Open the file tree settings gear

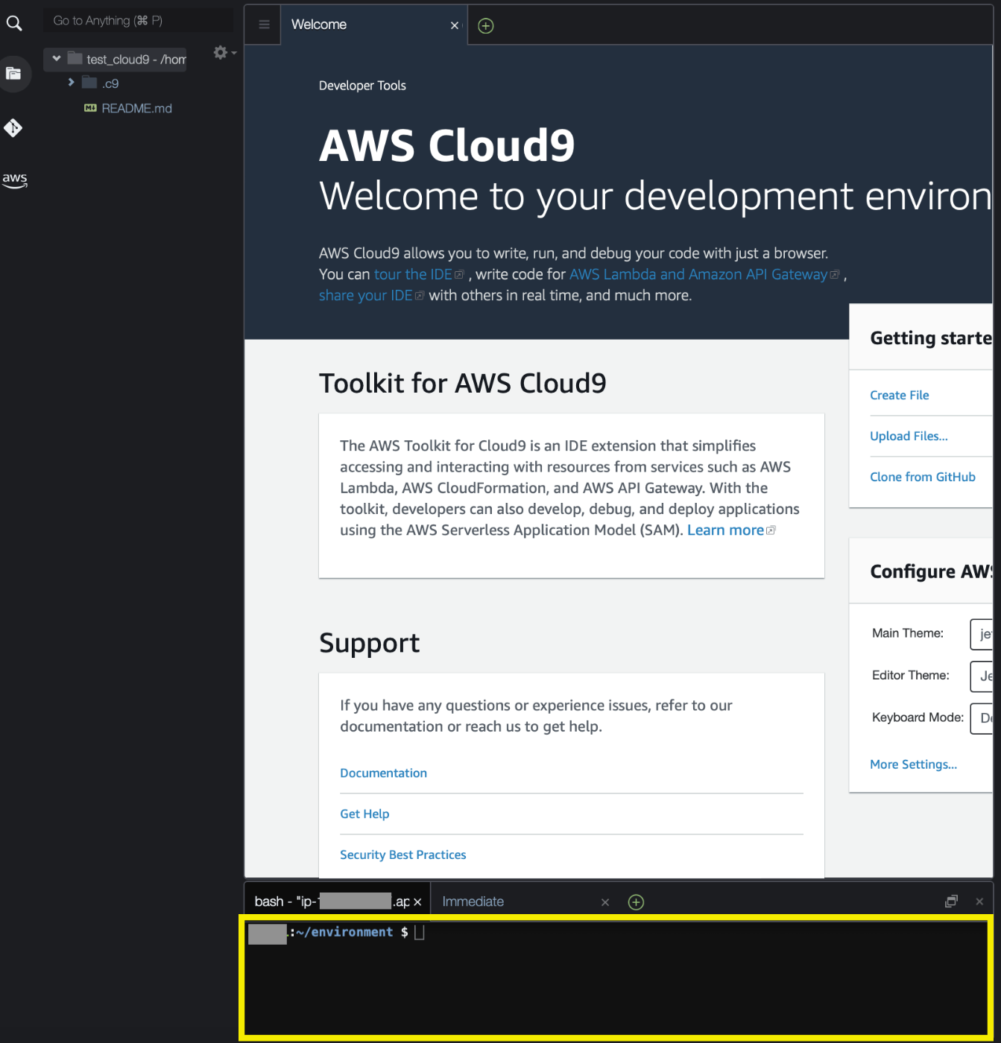pyautogui.click(x=221, y=52)
